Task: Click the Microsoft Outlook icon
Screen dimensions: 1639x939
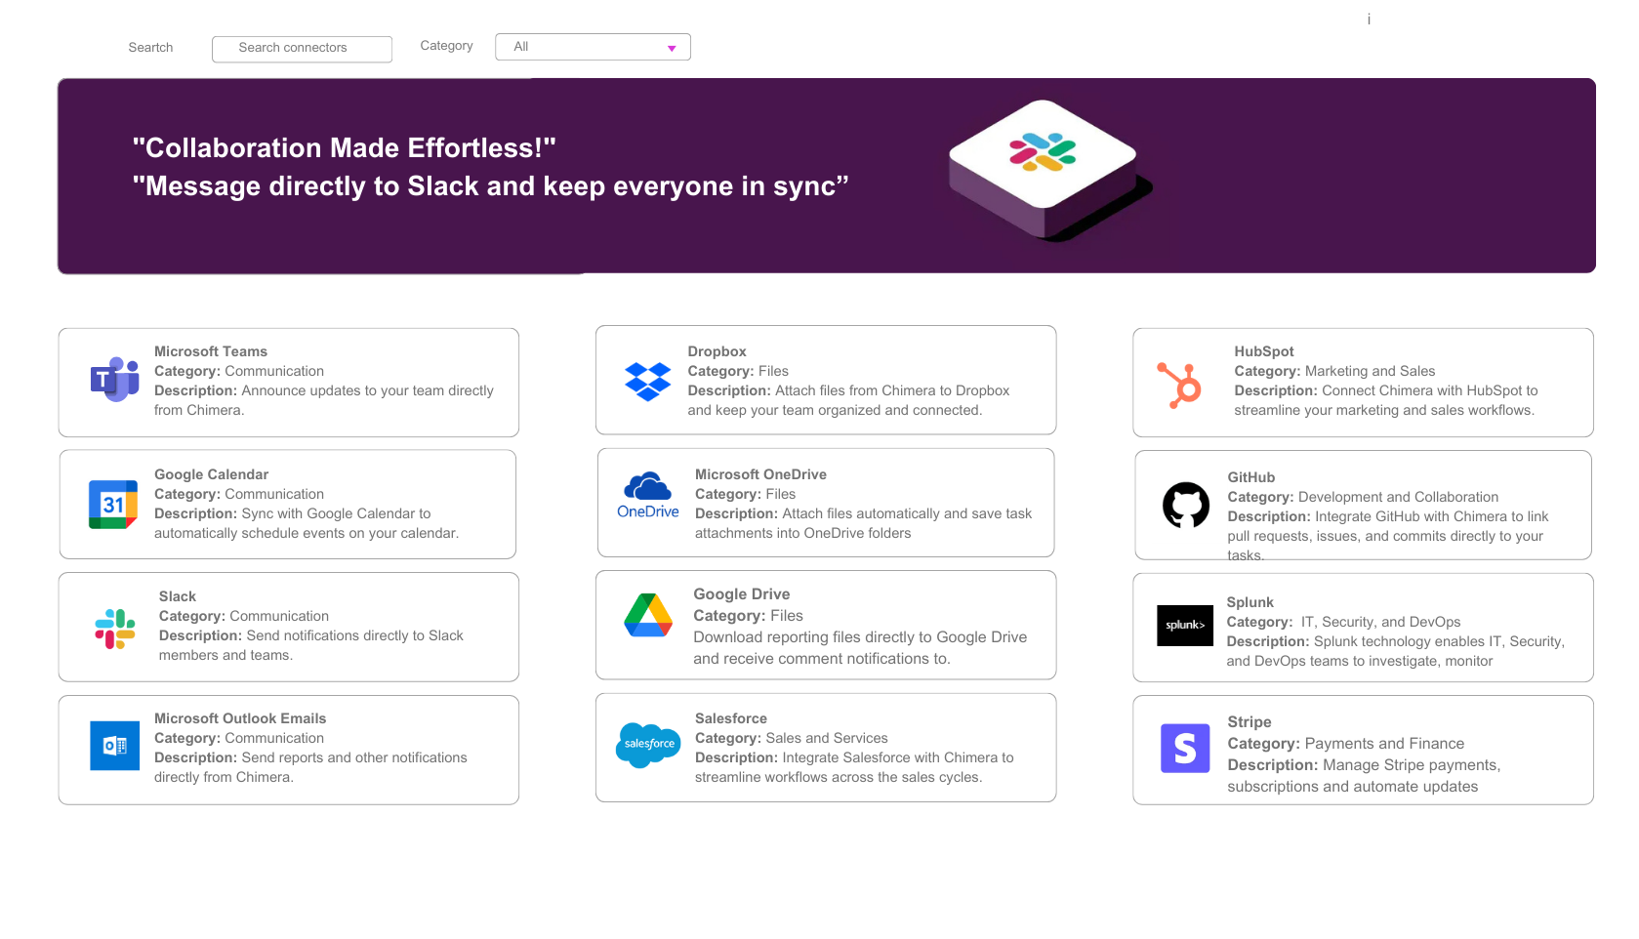Action: (x=115, y=746)
